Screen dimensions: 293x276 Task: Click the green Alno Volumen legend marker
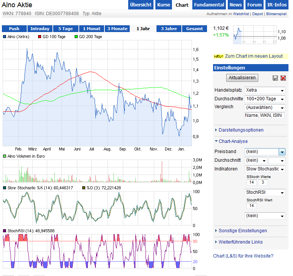pos(5,156)
